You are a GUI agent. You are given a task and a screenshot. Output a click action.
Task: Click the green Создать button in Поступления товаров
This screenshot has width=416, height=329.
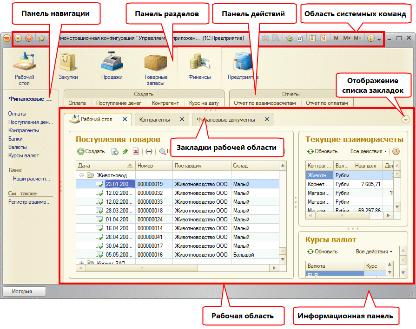pyautogui.click(x=91, y=151)
